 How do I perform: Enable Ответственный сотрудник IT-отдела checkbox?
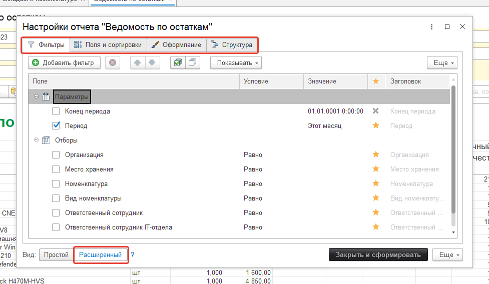[x=56, y=227]
